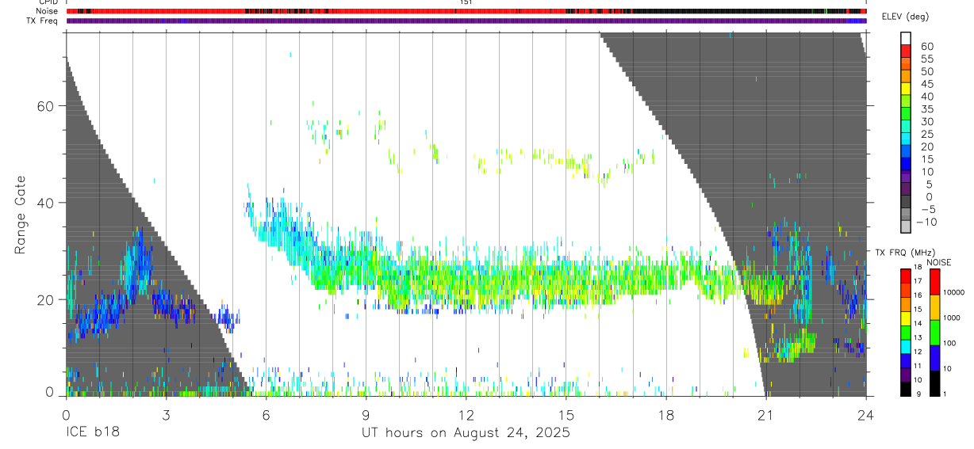Click the black bottom segment of NOISE colorbar
Screen dimensions: 974x449
[935, 383]
